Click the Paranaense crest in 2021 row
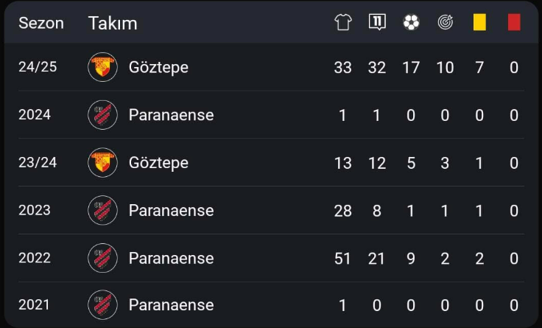The height and width of the screenshot is (328, 542). click(102, 305)
